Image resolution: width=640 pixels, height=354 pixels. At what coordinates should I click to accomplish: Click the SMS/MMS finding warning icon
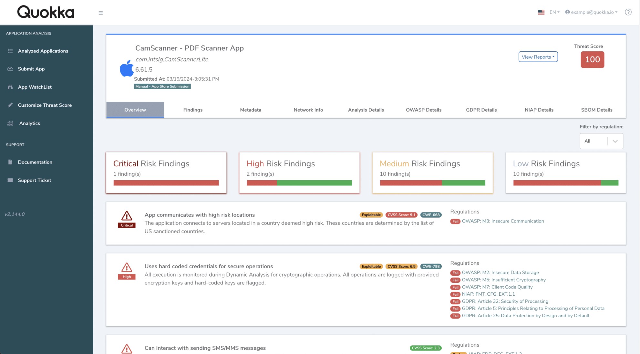[127, 349]
